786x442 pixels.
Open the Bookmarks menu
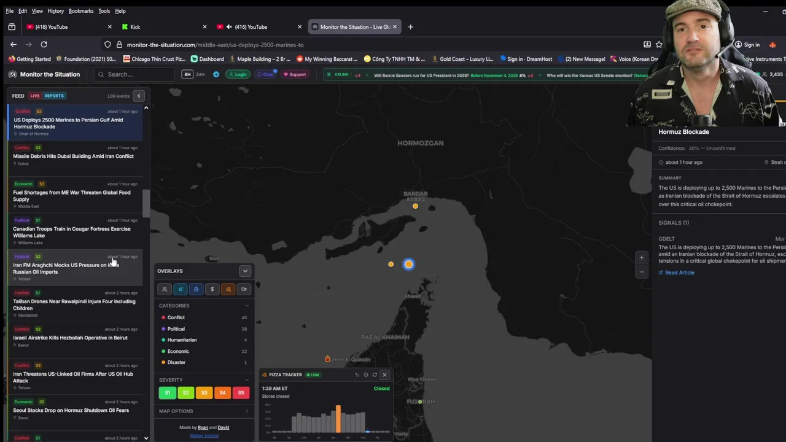(81, 11)
